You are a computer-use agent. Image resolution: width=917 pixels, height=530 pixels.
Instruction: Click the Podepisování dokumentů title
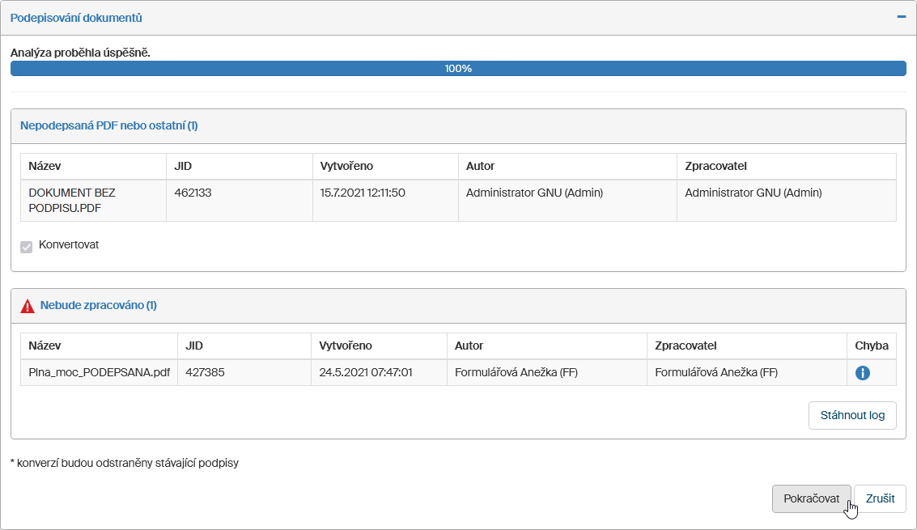(76, 18)
